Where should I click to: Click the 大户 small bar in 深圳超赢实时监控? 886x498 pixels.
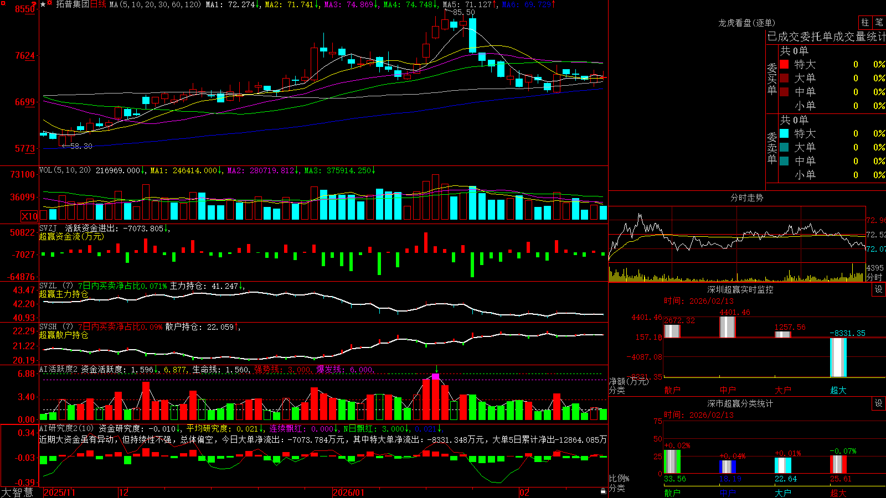(783, 334)
